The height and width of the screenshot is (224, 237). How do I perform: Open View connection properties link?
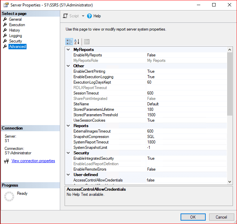33,161
